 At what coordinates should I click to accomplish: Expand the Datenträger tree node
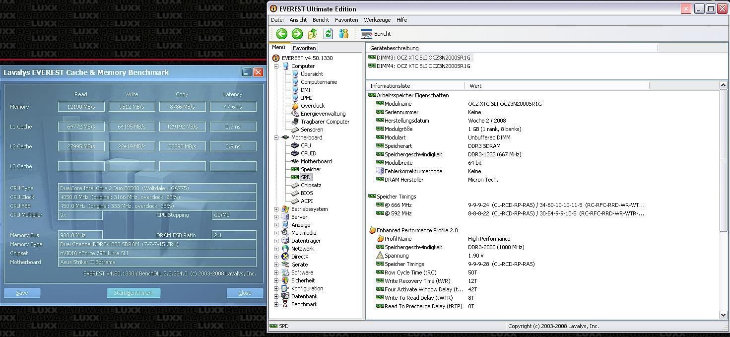(x=276, y=241)
